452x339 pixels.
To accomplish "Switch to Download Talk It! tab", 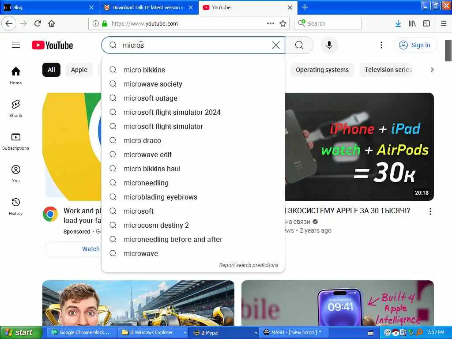I will 148,8.
